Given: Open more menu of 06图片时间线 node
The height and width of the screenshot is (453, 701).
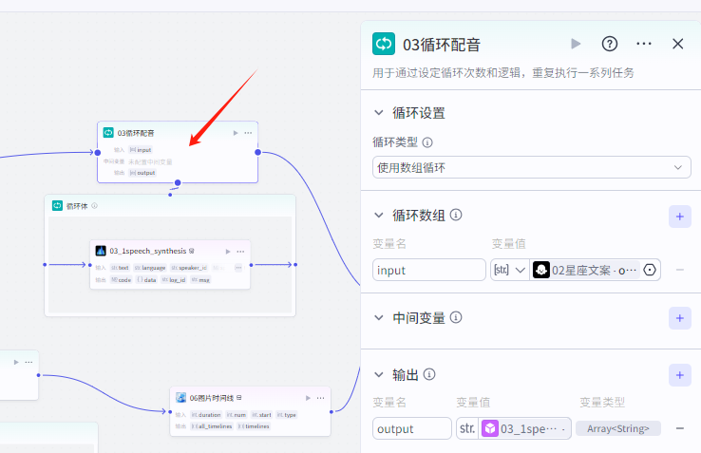Looking at the screenshot, I should pyautogui.click(x=320, y=398).
